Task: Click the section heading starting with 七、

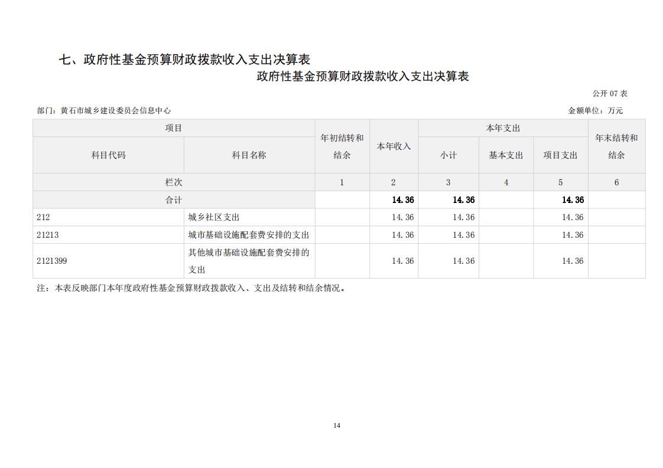Action: pyautogui.click(x=184, y=60)
